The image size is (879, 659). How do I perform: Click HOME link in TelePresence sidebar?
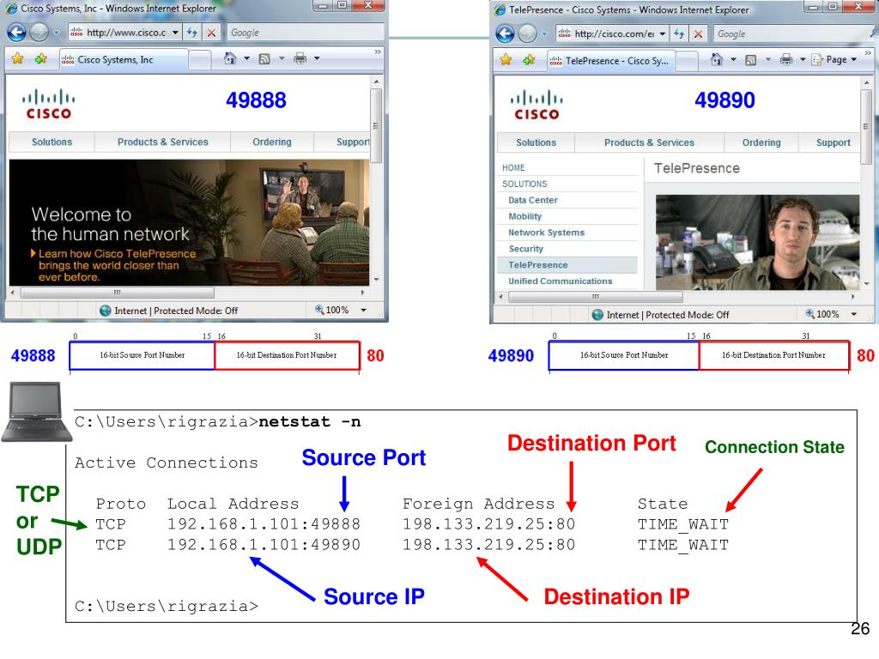(x=513, y=167)
